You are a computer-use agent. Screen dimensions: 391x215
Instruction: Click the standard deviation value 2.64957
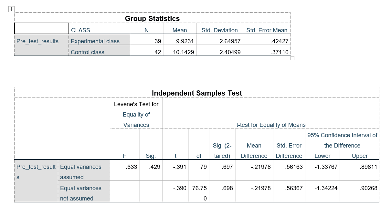pos(230,41)
